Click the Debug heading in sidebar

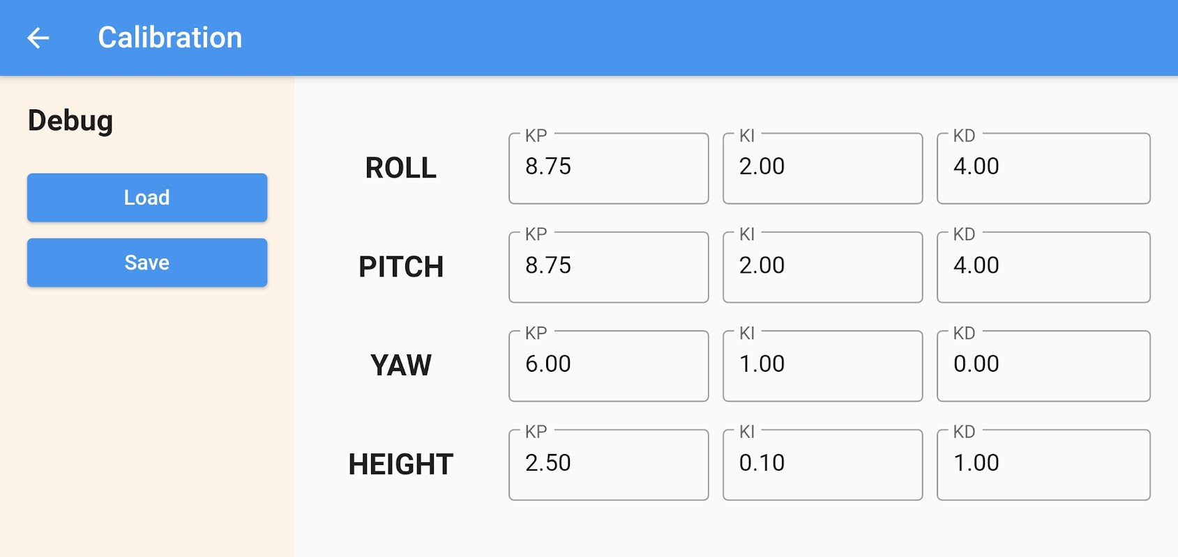pyautogui.click(x=70, y=120)
